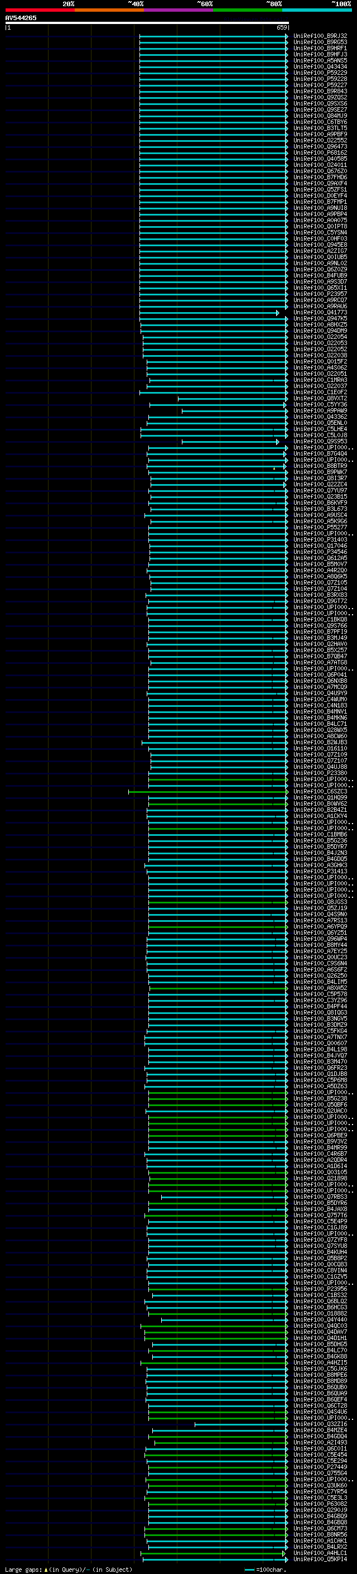Open hit UniRef100_P68162
The image size is (357, 1574).
320,153
